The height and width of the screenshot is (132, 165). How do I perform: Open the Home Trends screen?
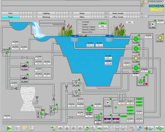coord(118,13)
